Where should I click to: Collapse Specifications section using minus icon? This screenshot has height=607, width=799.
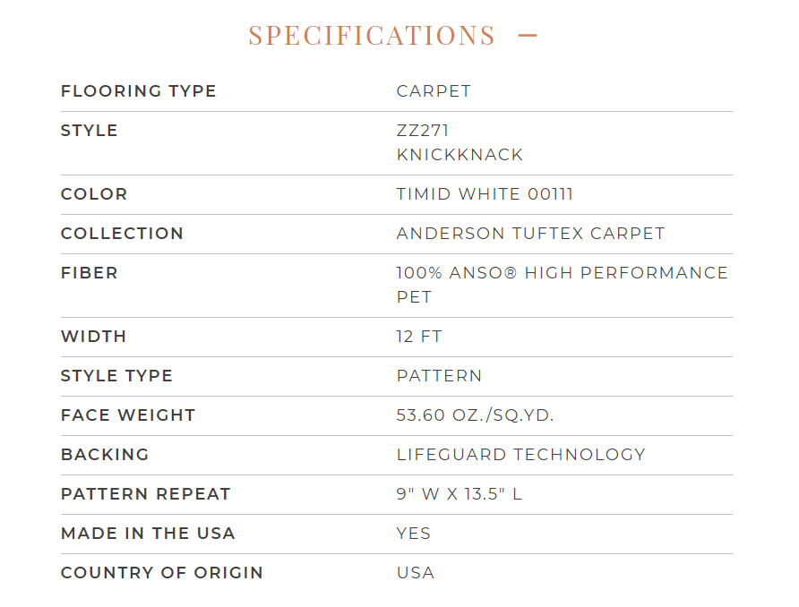[x=528, y=35]
